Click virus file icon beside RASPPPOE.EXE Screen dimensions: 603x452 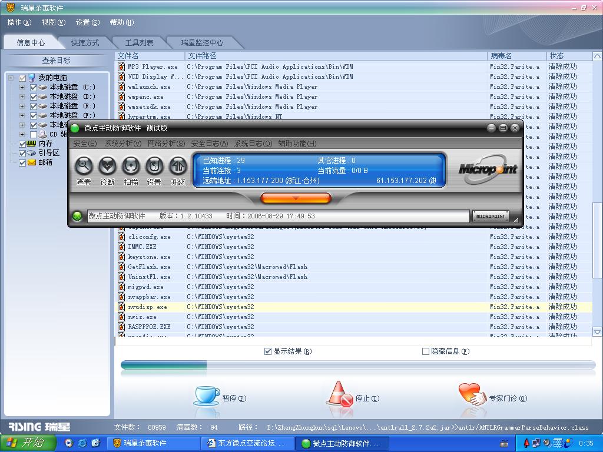point(121,327)
